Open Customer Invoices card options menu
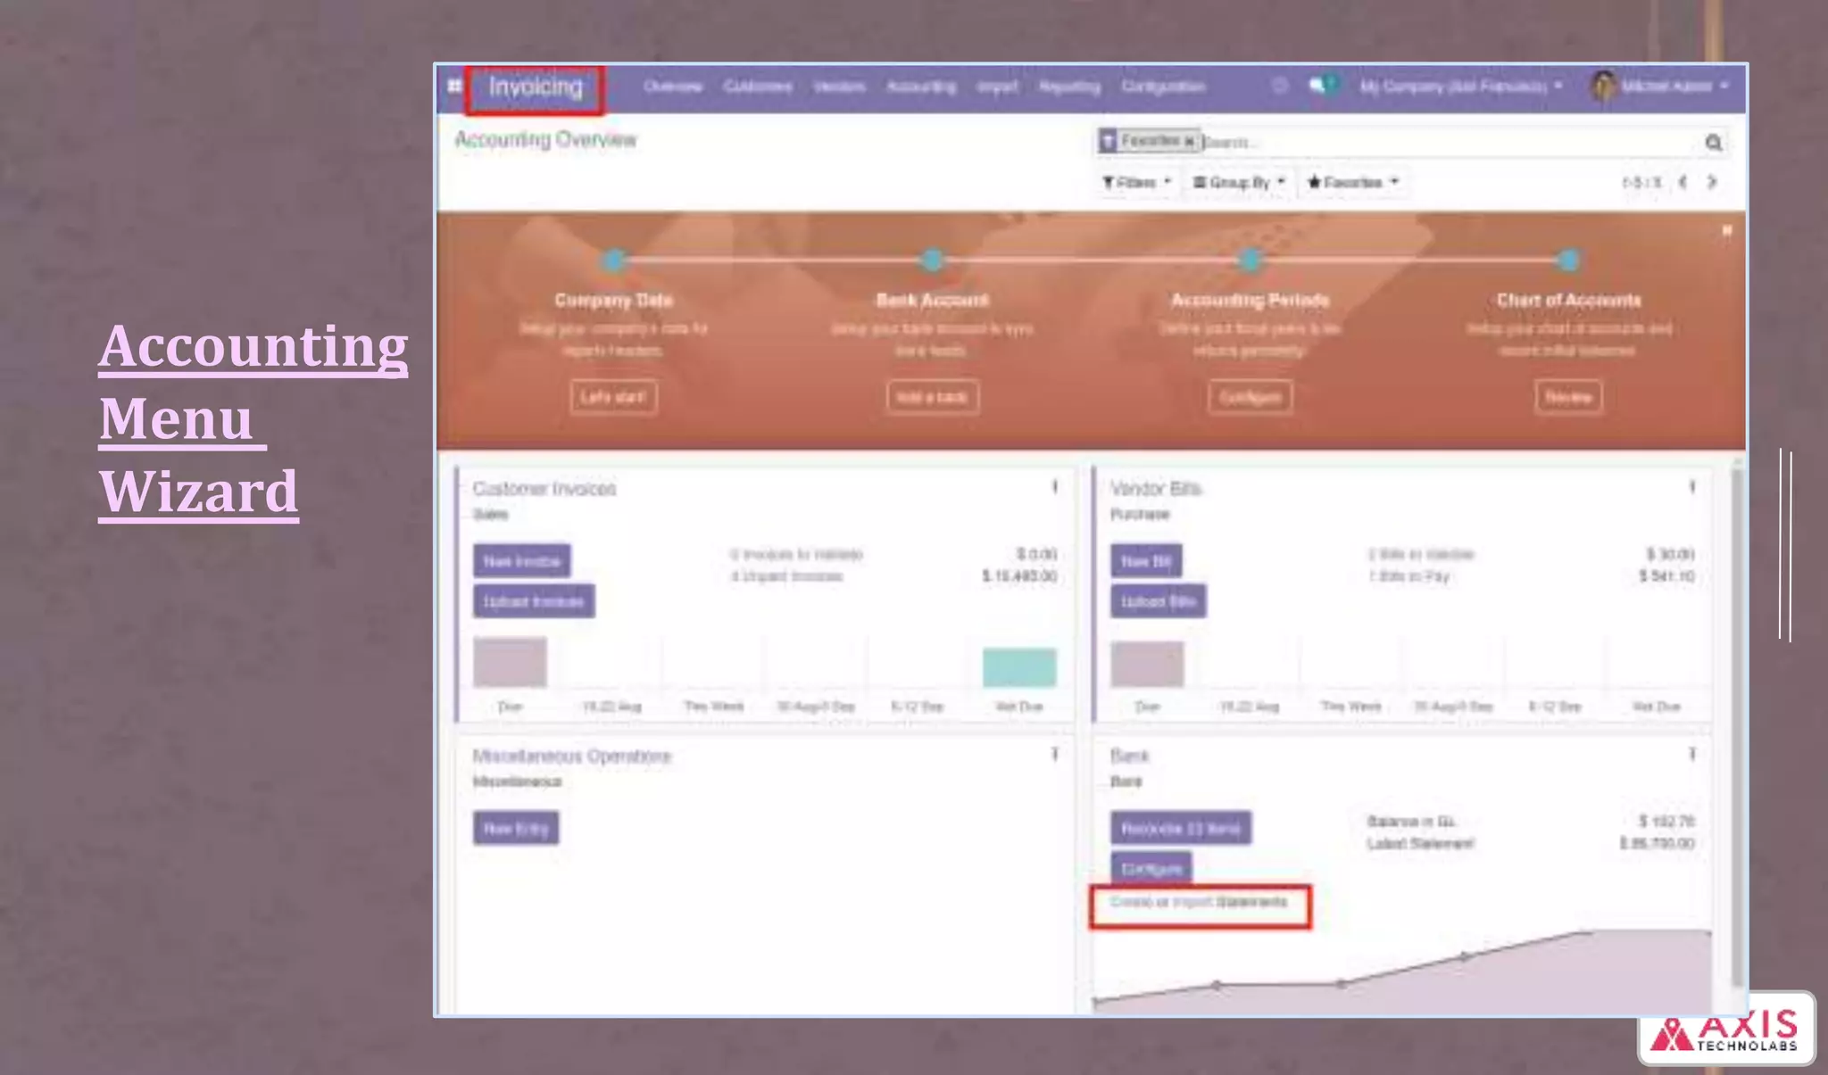The image size is (1828, 1075). click(1055, 487)
